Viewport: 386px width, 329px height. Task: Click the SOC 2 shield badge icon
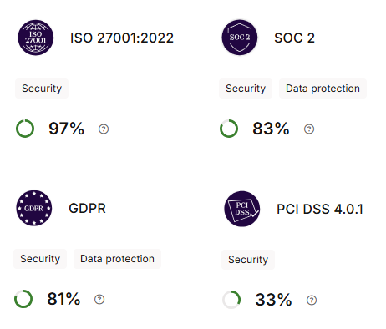(240, 38)
